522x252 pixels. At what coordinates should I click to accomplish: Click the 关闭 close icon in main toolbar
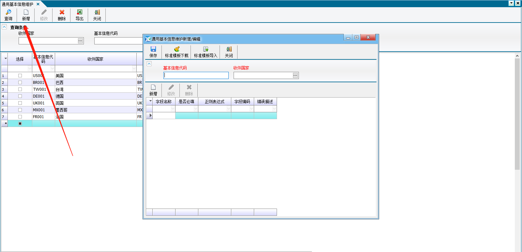[x=97, y=12]
